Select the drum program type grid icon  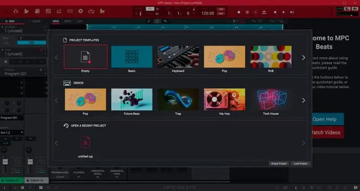(x=6, y=62)
